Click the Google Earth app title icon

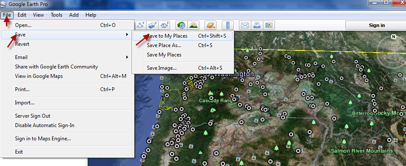click(x=3, y=4)
